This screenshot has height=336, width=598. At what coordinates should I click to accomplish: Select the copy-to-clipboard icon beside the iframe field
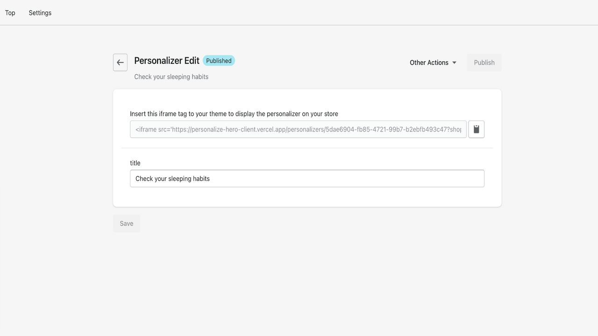[476, 129]
